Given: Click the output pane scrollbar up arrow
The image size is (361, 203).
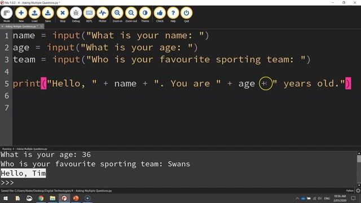Looking at the screenshot, I should pos(359,153).
